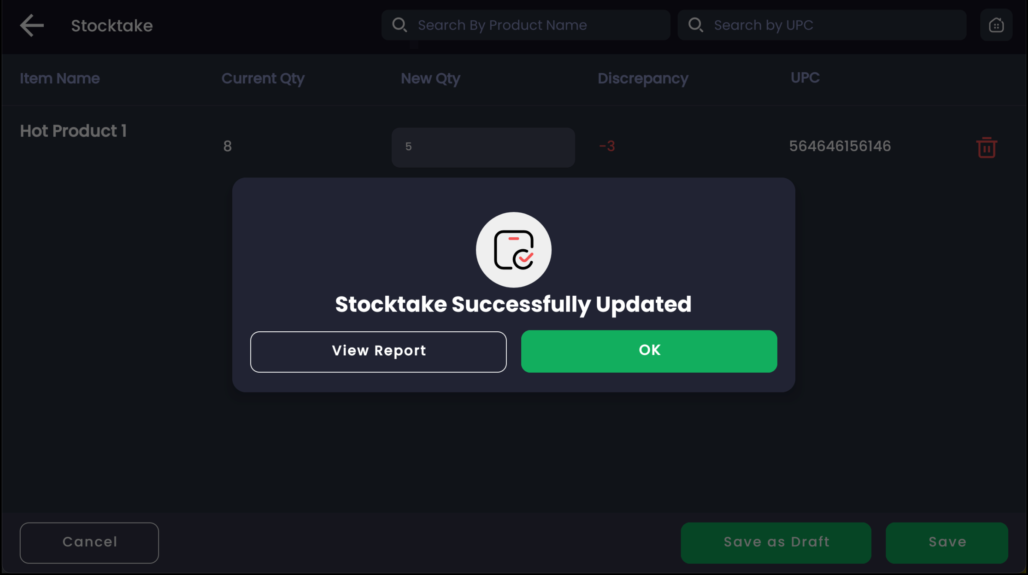Click the stocktake success checkmark icon
This screenshot has height=575, width=1028.
[x=514, y=250]
